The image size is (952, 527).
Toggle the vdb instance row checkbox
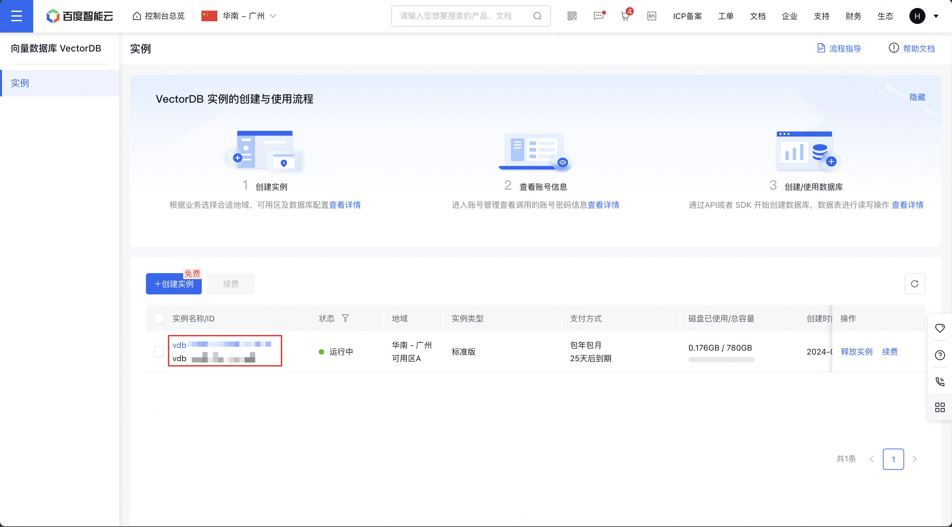[159, 352]
